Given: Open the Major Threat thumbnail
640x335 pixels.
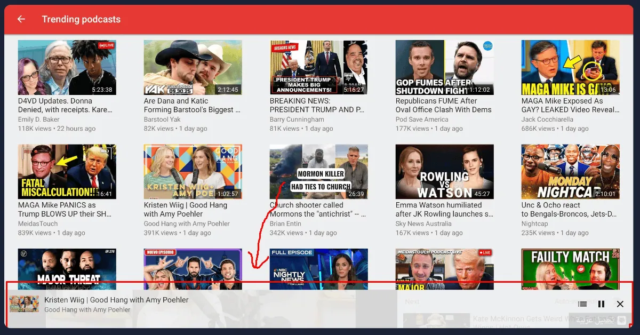Looking at the screenshot, I should (x=67, y=269).
